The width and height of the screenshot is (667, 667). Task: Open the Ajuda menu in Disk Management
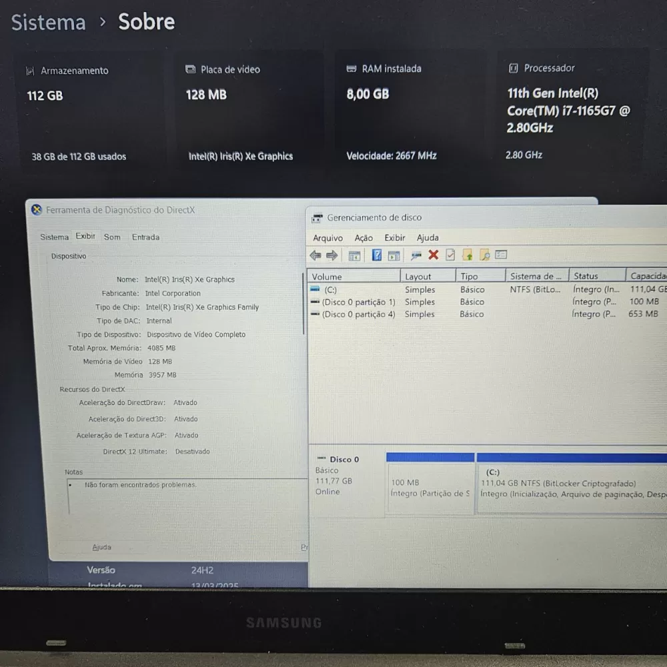(428, 237)
